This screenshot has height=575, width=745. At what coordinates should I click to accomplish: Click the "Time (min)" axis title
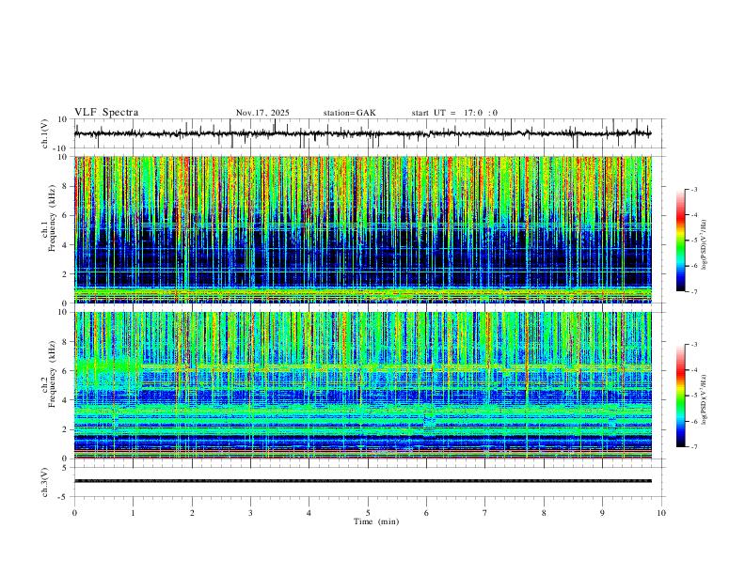tap(376, 521)
